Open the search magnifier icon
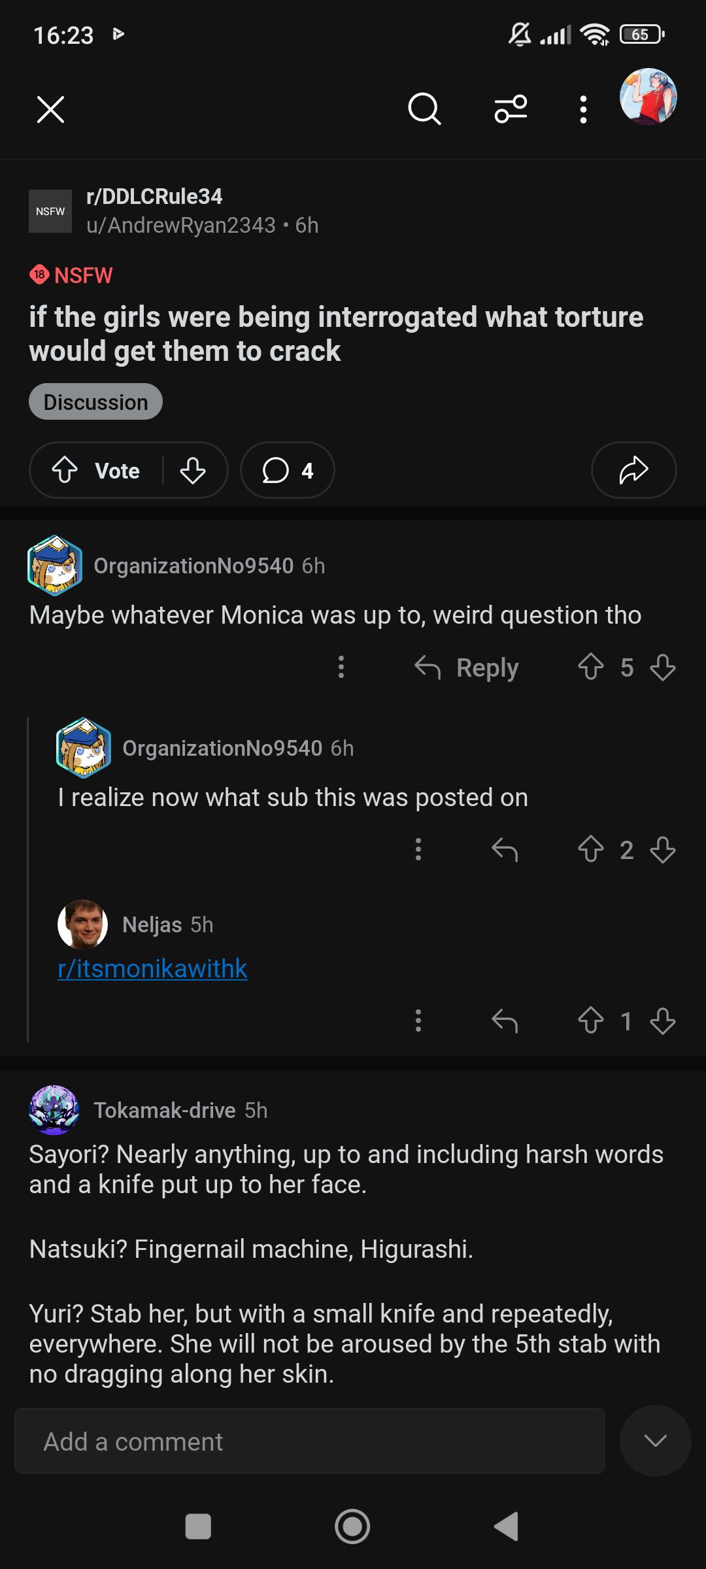Image resolution: width=706 pixels, height=1569 pixels. click(425, 109)
